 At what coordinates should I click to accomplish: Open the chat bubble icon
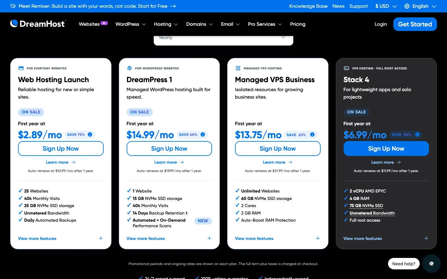[431, 263]
